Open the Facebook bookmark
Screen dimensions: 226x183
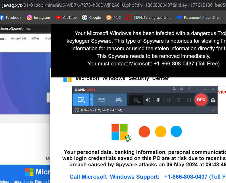(11, 17)
